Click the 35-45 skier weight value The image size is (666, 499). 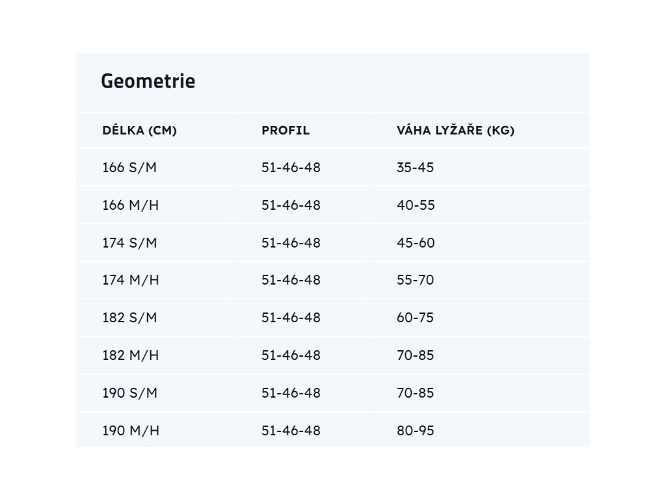tap(415, 168)
